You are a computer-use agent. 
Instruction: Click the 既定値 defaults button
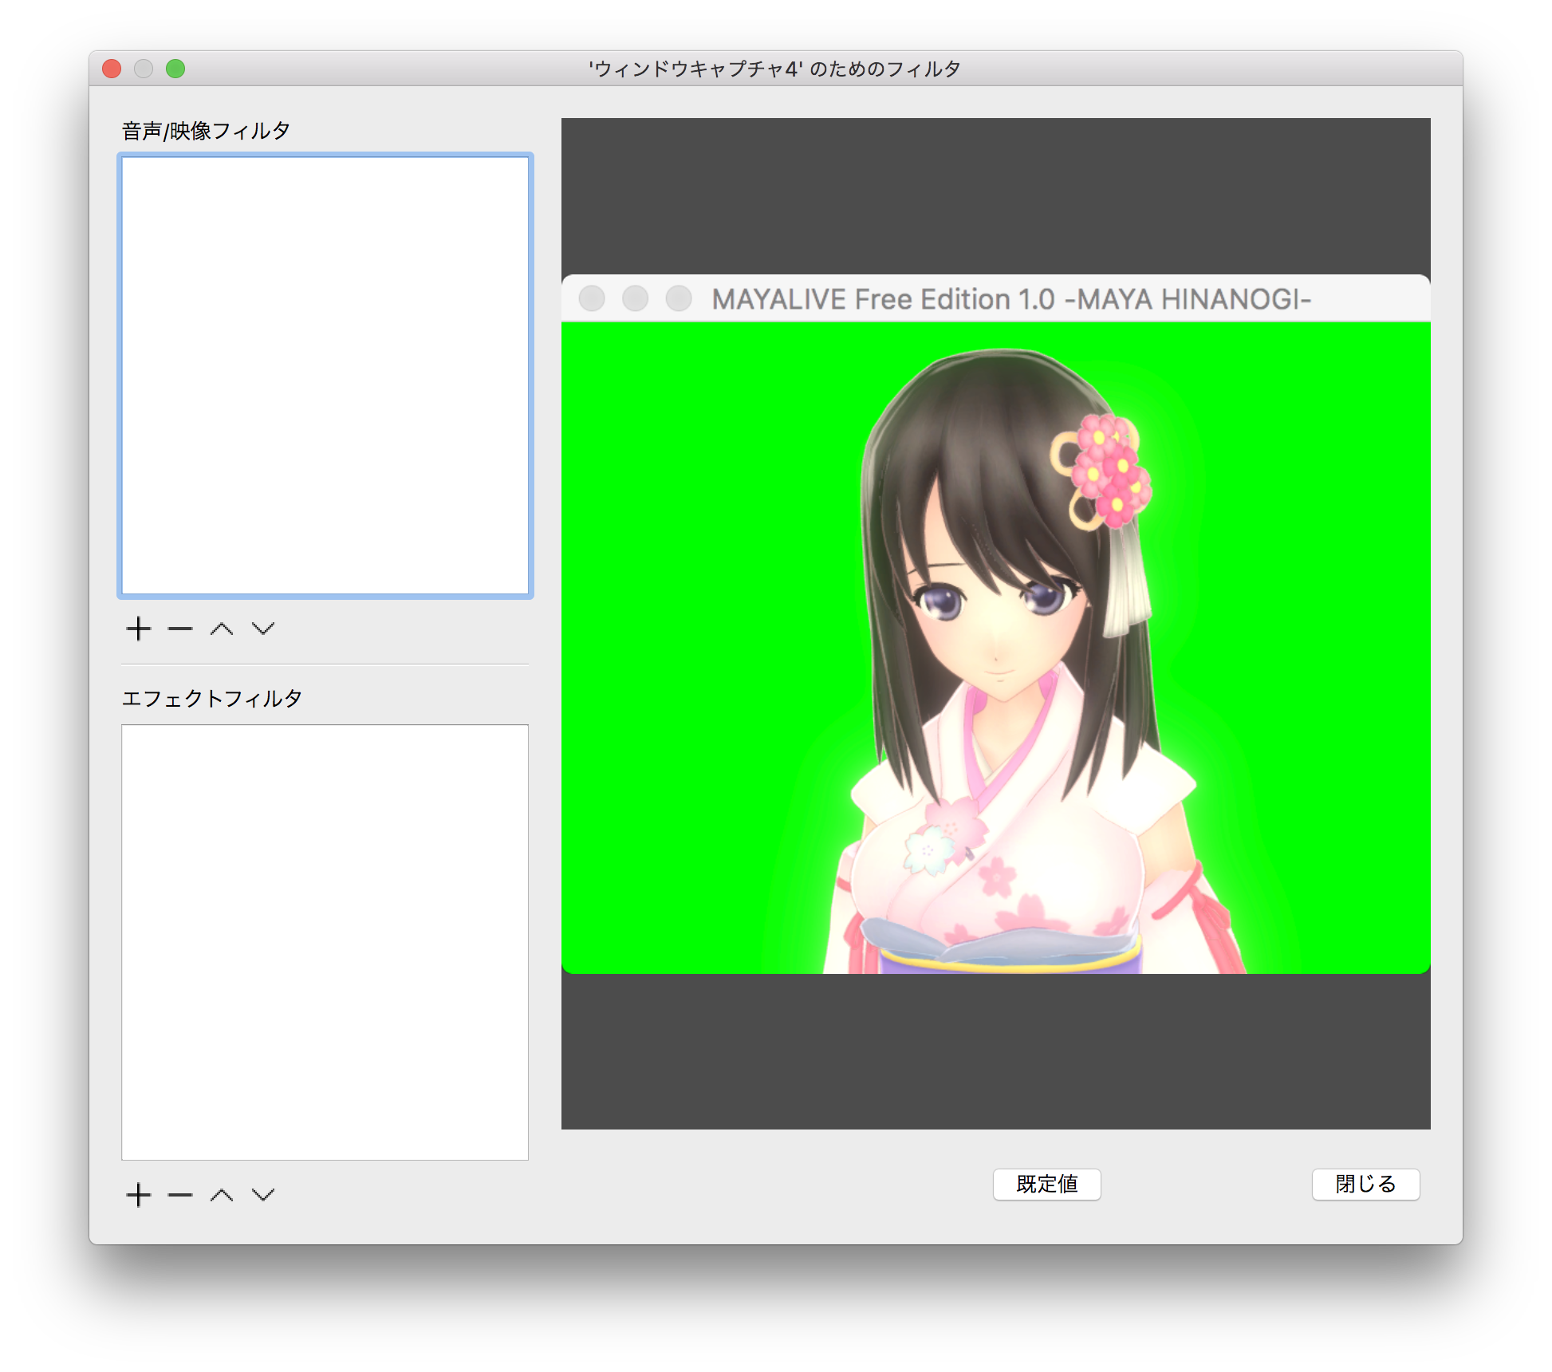(x=1046, y=1184)
